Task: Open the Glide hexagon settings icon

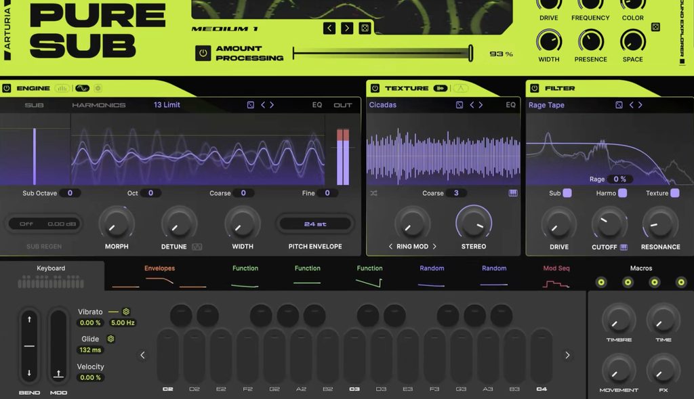Action: 110,339
